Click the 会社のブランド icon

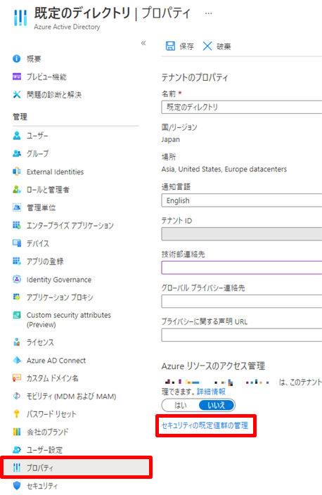click(x=17, y=432)
